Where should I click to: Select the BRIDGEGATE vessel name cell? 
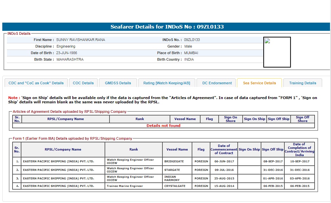point(174,161)
